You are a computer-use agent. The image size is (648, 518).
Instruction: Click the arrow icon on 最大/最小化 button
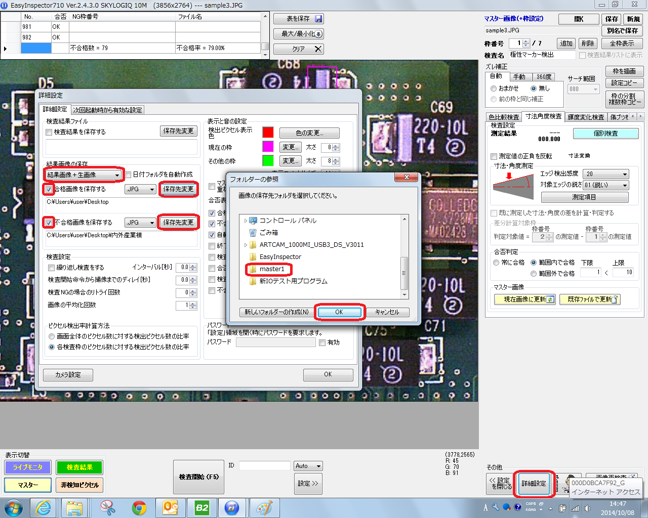318,34
